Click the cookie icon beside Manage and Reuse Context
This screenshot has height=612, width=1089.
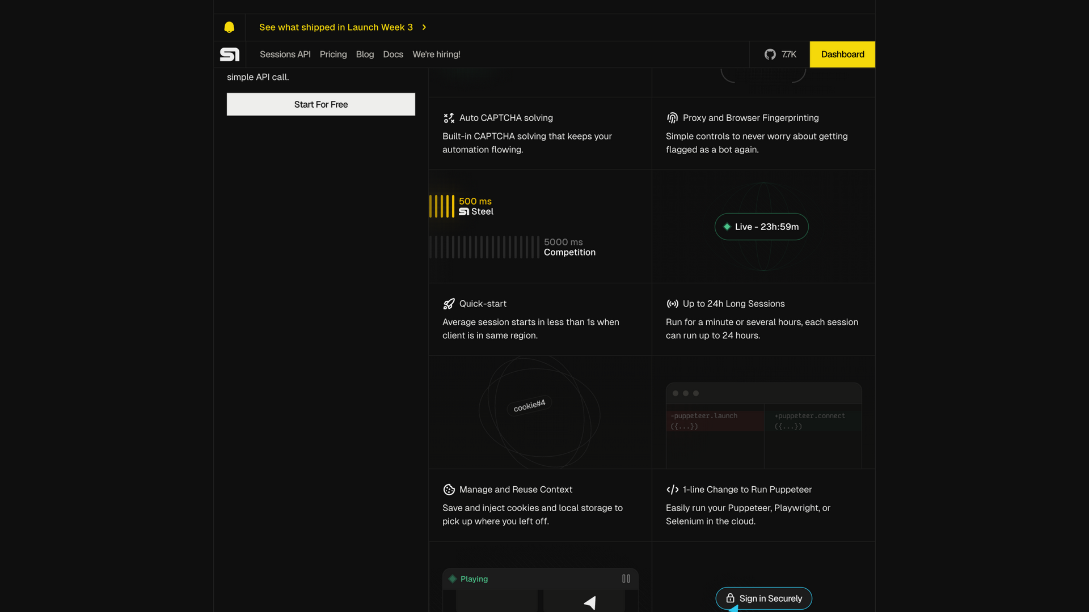point(449,490)
